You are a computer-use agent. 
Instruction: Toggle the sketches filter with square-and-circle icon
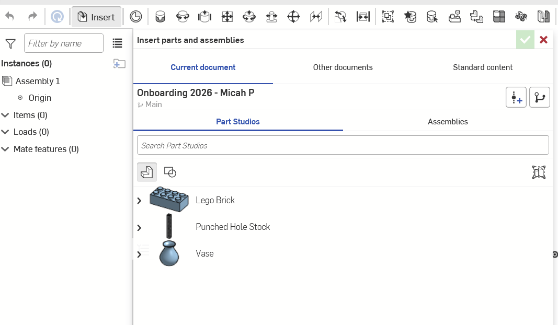tap(170, 172)
